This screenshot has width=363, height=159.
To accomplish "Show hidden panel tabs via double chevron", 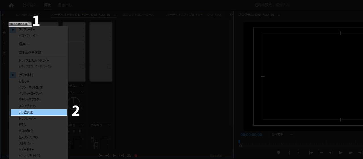I will [x=231, y=14].
